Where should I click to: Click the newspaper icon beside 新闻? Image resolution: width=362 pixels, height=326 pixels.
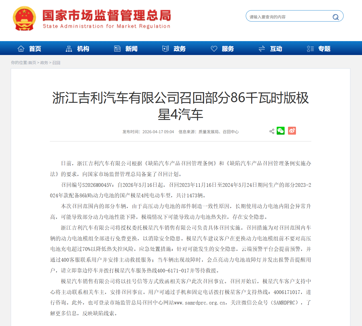pyautogui.click(x=117, y=49)
